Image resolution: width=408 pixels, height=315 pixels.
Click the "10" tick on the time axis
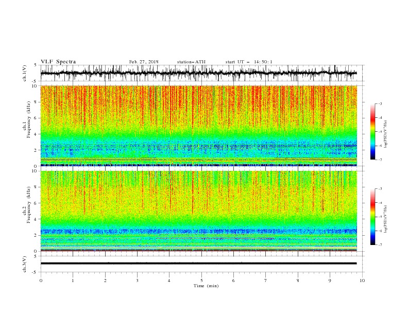[362, 281]
